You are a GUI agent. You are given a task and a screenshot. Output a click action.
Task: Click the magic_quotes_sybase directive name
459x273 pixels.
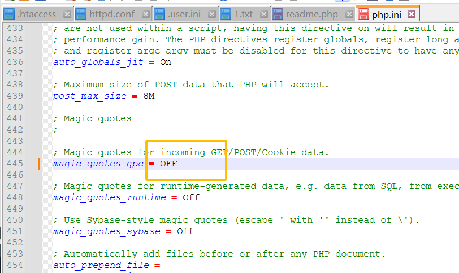pos(106,231)
